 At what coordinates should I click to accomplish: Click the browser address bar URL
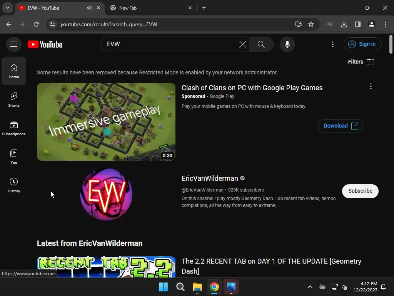pyautogui.click(x=109, y=24)
